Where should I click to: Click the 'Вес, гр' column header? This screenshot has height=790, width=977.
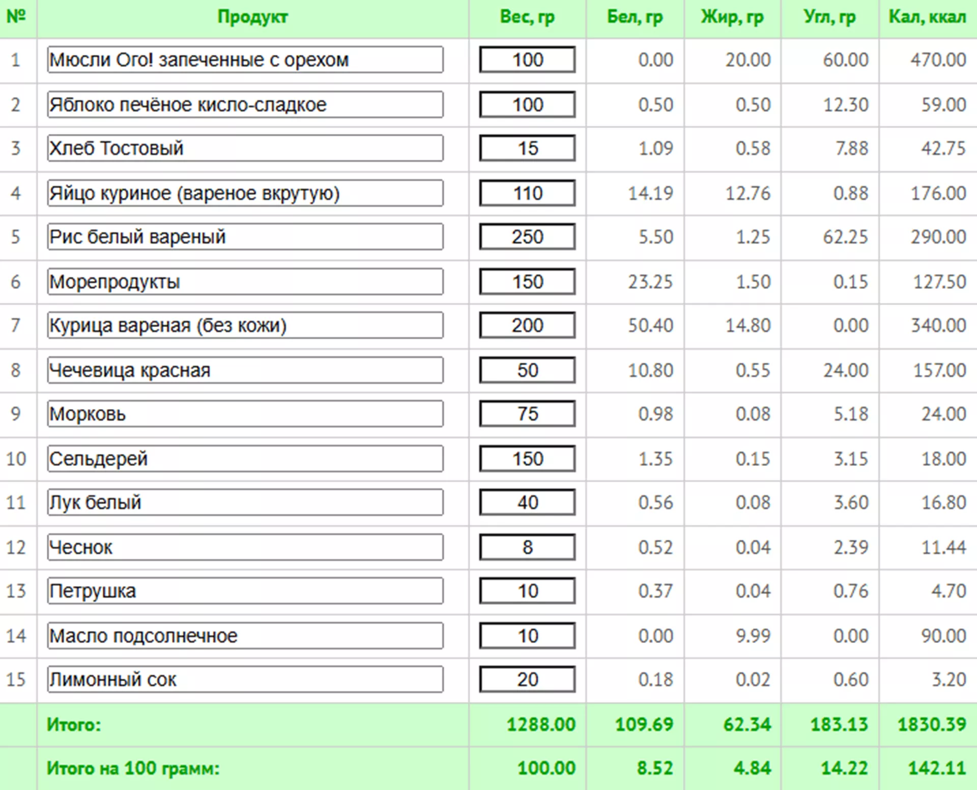click(x=527, y=17)
